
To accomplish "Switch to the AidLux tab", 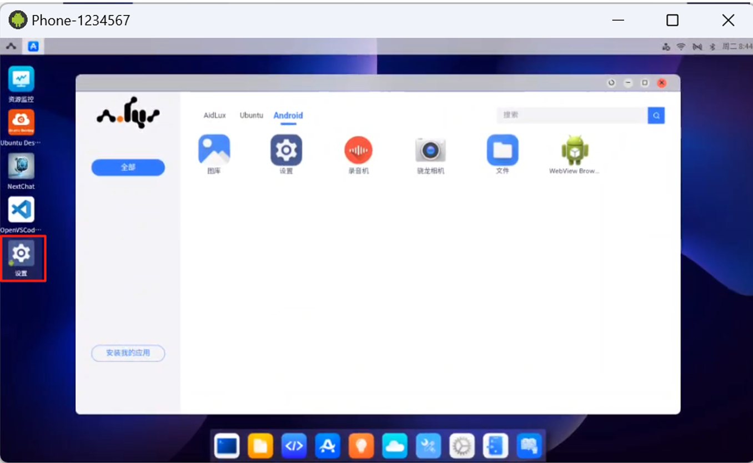I will point(215,115).
